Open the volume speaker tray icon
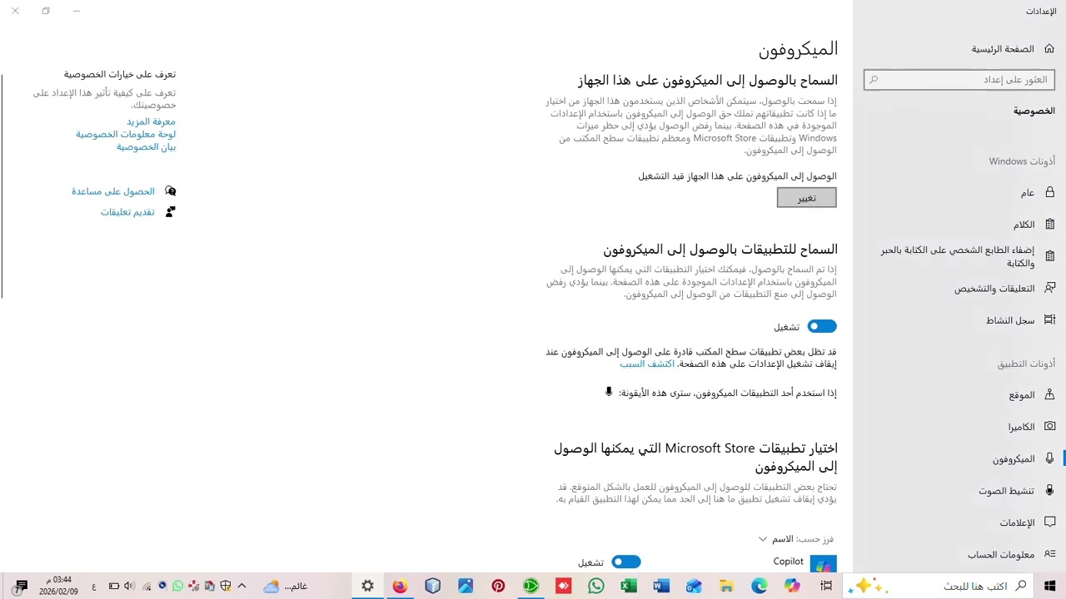 tap(131, 586)
